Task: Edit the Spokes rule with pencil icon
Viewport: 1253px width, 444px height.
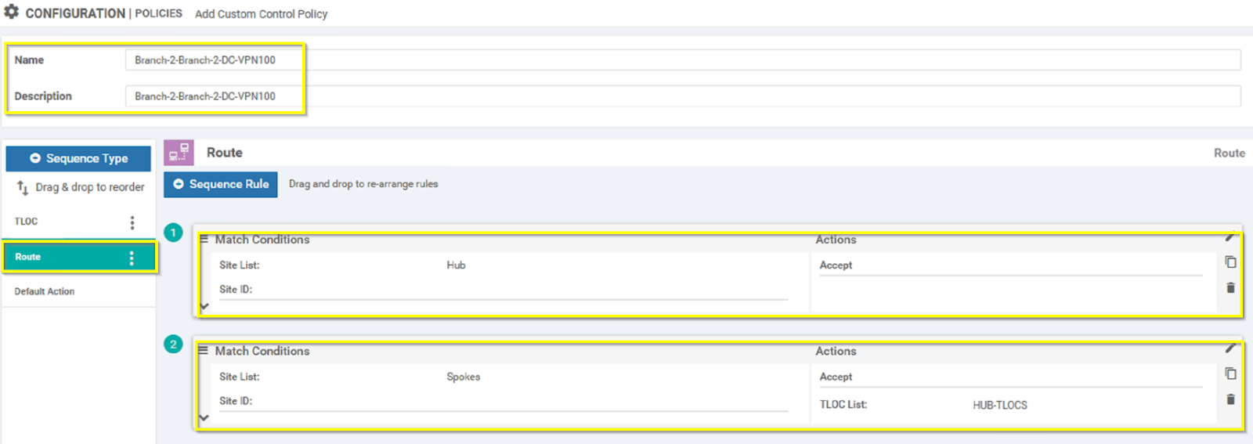Action: click(1230, 348)
